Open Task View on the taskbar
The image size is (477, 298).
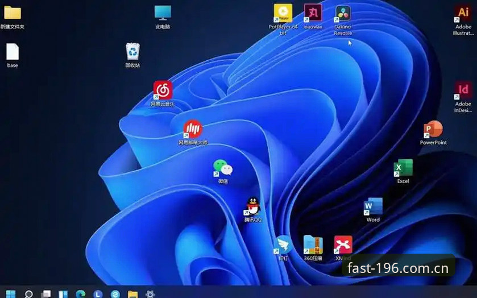coord(46,294)
